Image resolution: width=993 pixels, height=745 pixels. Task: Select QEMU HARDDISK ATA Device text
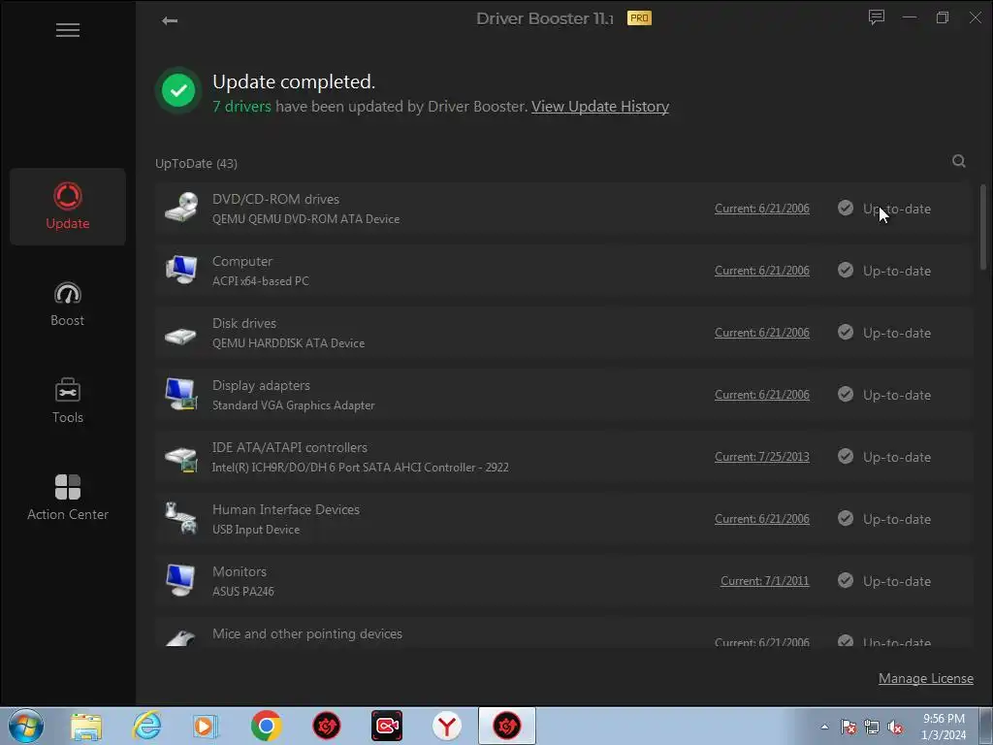coord(288,343)
